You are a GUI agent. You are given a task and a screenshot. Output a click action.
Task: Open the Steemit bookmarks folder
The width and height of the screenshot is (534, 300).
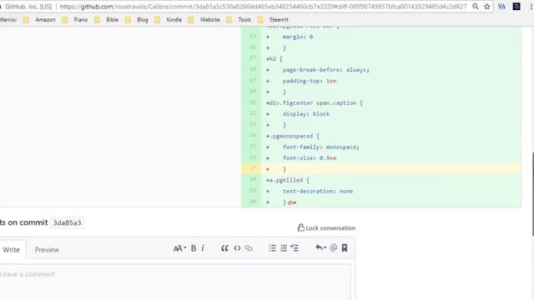tap(275, 20)
